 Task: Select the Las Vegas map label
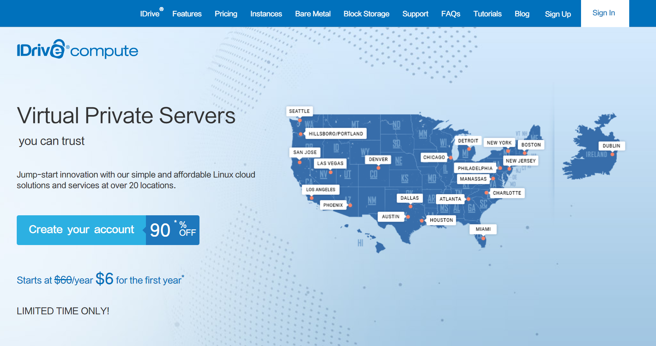[x=330, y=163]
